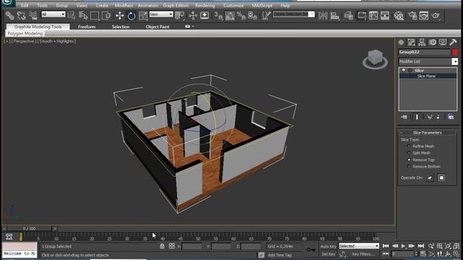Play the animation

point(404,246)
